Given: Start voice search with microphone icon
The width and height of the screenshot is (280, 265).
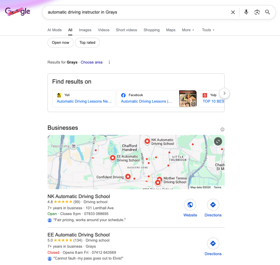Looking at the screenshot, I should 246,12.
